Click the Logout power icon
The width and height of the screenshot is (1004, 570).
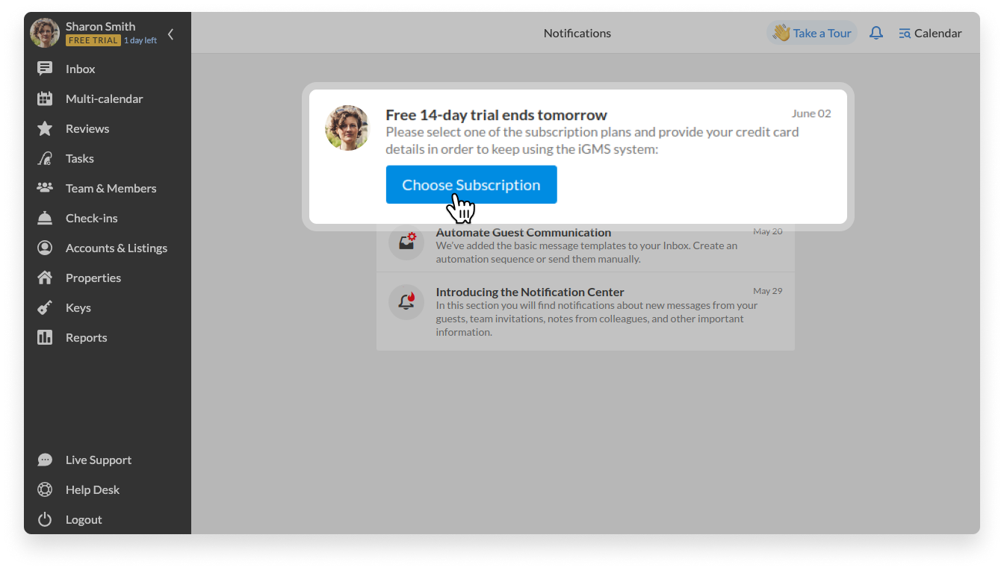tap(45, 519)
